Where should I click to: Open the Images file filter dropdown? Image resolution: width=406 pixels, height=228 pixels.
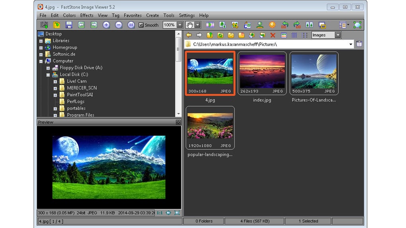338,35
